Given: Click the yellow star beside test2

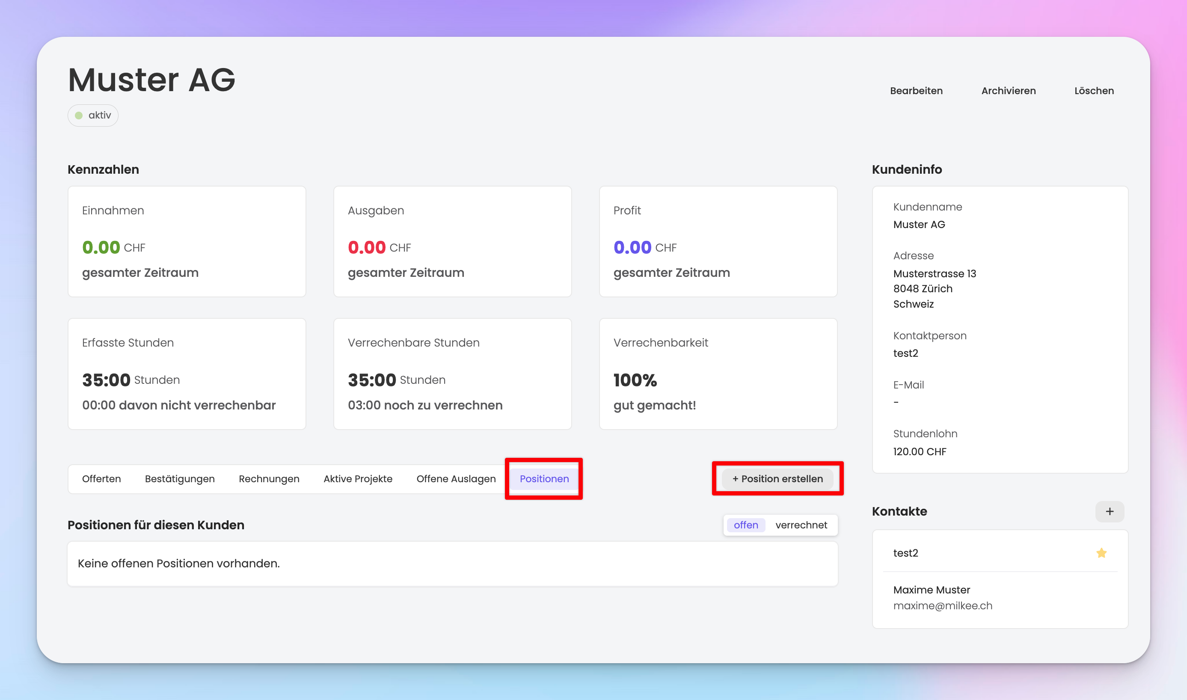Looking at the screenshot, I should (1101, 553).
